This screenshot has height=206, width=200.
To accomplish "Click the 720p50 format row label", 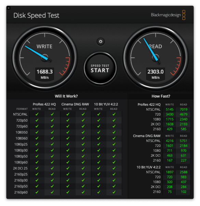I will (22, 120).
